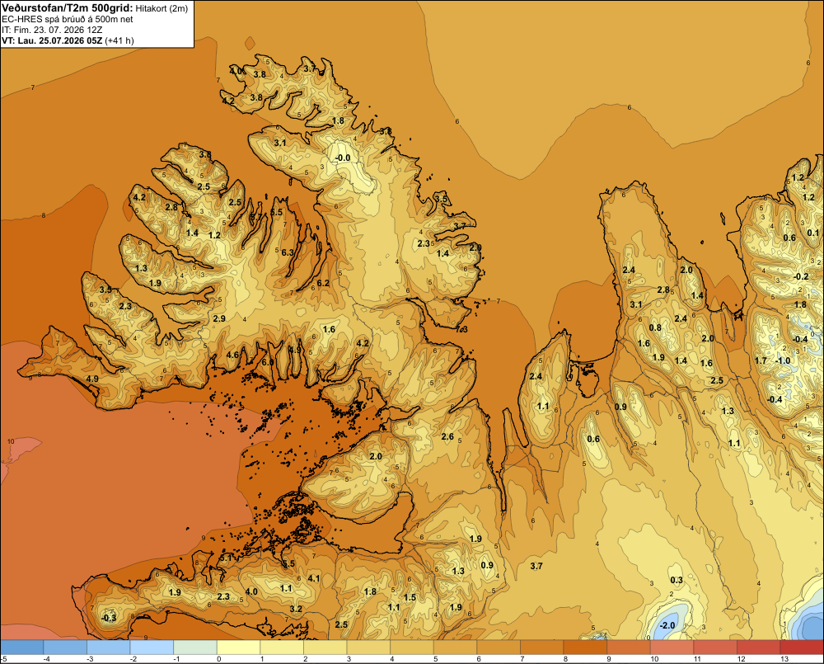This screenshot has height=664, width=824.
Task: Select the '0' label on the legend scale
Action: [x=219, y=659]
